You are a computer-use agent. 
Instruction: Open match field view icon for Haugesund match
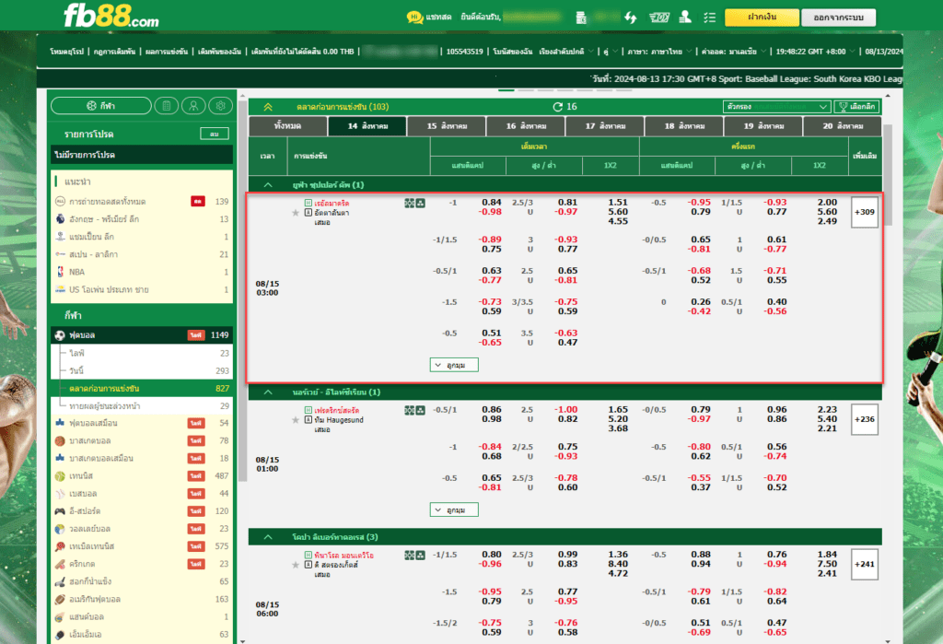(410, 411)
